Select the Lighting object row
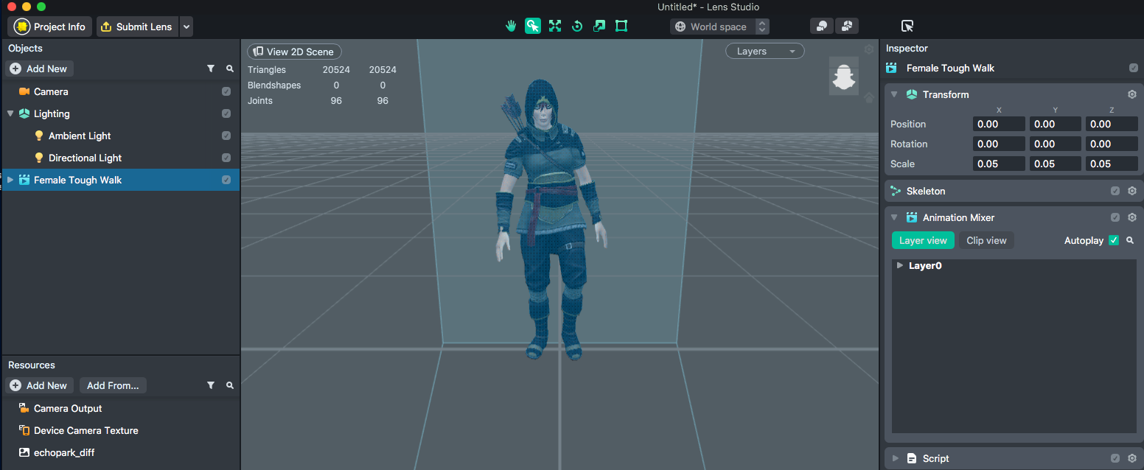 click(x=120, y=113)
